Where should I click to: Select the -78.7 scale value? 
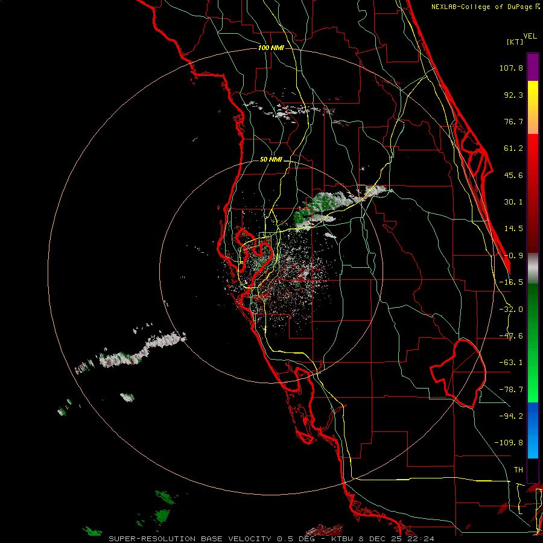point(511,390)
